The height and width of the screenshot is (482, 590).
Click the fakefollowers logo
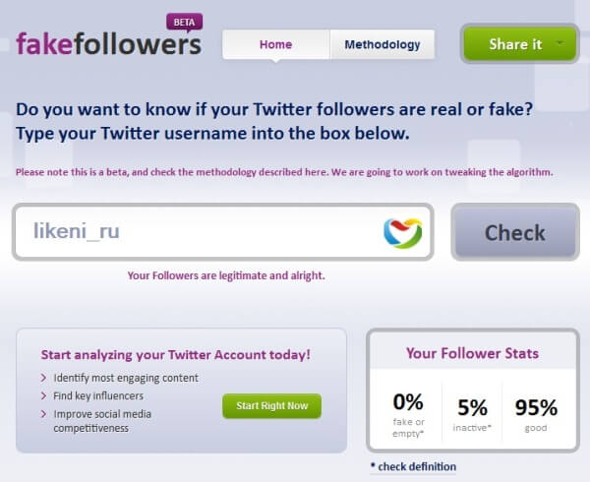[108, 44]
